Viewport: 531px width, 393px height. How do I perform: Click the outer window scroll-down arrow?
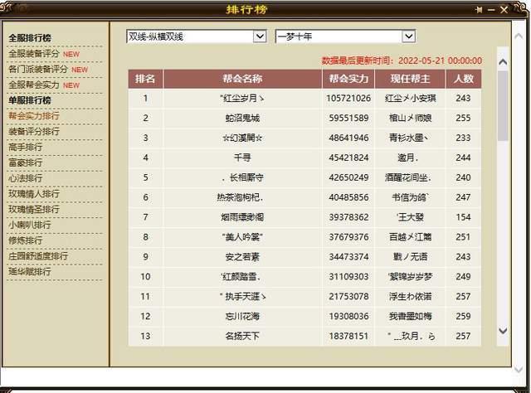519,370
